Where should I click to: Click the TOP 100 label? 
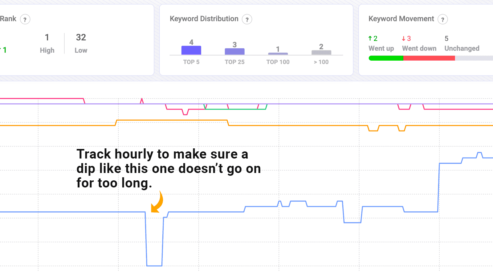[x=278, y=62]
